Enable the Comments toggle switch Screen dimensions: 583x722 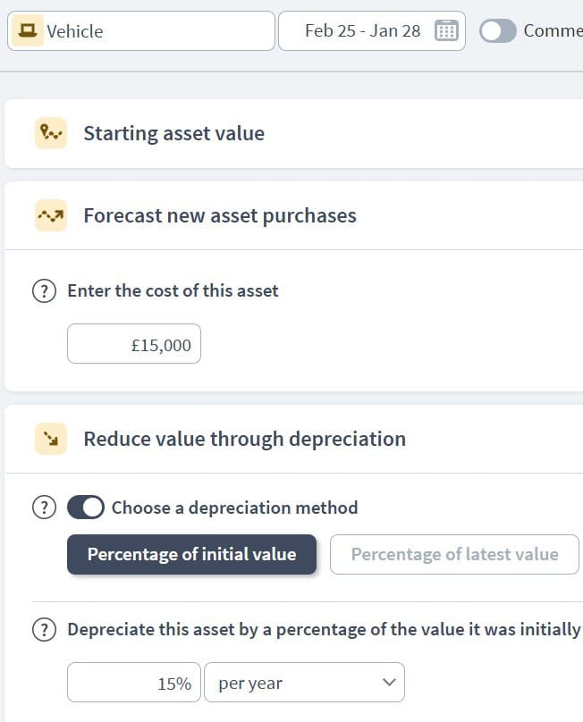[x=498, y=31]
